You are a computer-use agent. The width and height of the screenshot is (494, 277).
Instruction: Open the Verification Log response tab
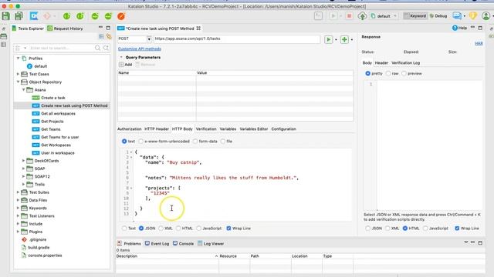click(405, 63)
